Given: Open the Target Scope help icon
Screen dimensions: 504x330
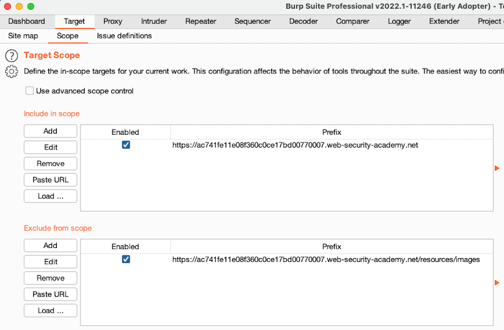Looking at the screenshot, I should point(12,56).
